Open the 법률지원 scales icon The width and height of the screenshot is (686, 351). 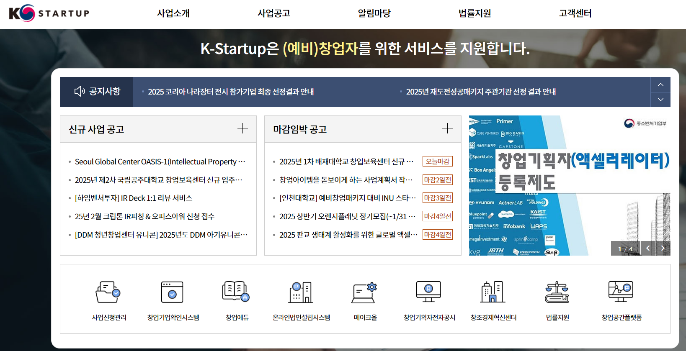(557, 292)
